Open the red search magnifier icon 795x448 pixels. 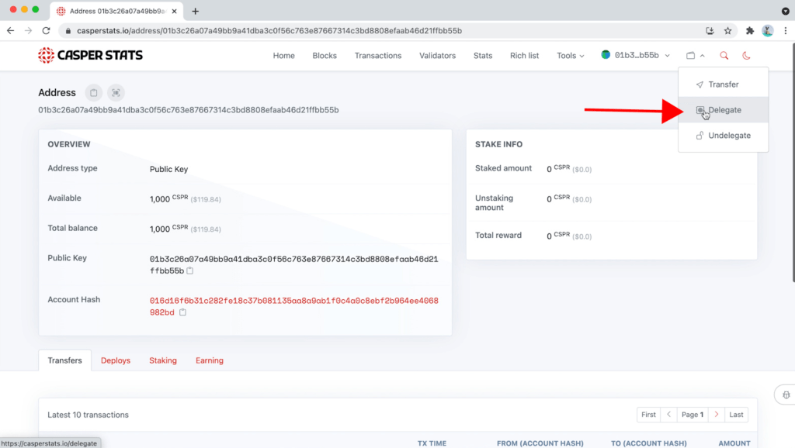tap(724, 56)
